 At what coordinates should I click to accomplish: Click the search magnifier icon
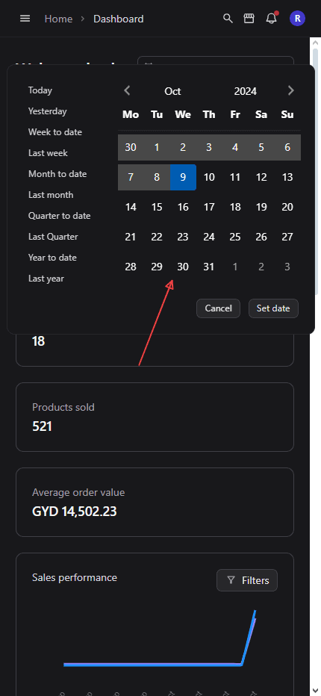(x=228, y=19)
